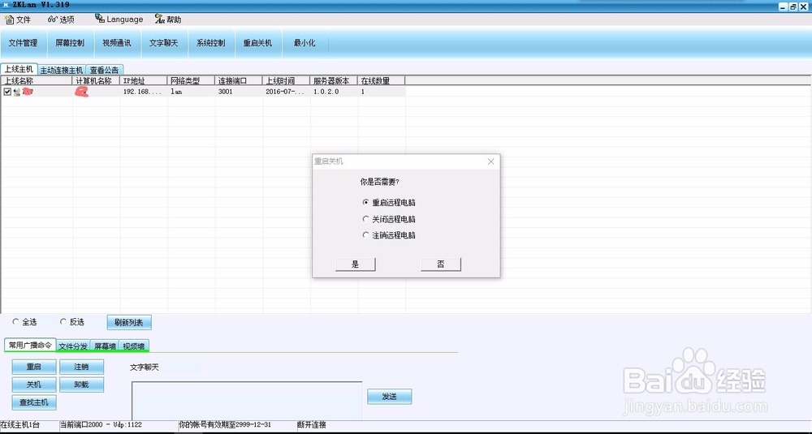The width and height of the screenshot is (812, 434).
Task: Toggle the checkbox of the online host row
Action: [7, 92]
